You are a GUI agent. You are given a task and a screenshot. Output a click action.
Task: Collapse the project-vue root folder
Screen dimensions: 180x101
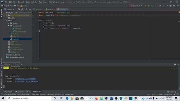(x=4, y=13)
